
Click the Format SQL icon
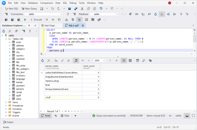[x=162, y=14]
